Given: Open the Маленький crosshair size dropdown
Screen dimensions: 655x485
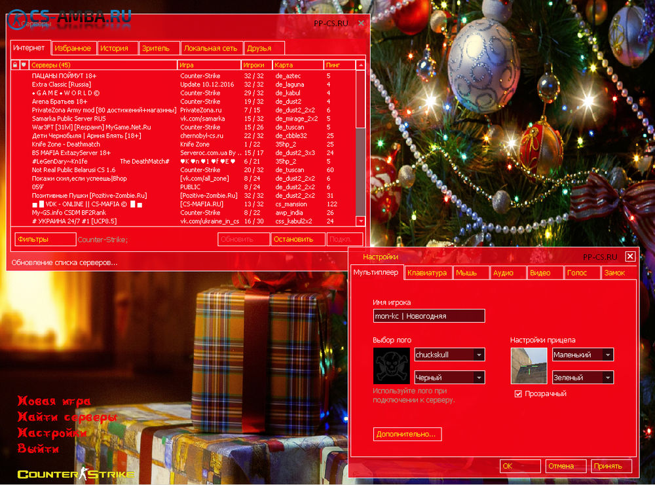Looking at the screenshot, I should coord(583,355).
